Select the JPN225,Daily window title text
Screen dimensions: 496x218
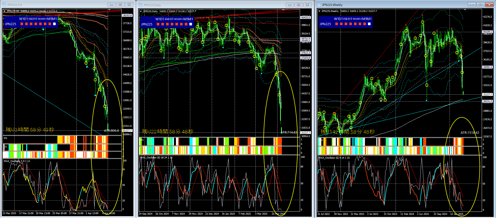tap(152, 5)
